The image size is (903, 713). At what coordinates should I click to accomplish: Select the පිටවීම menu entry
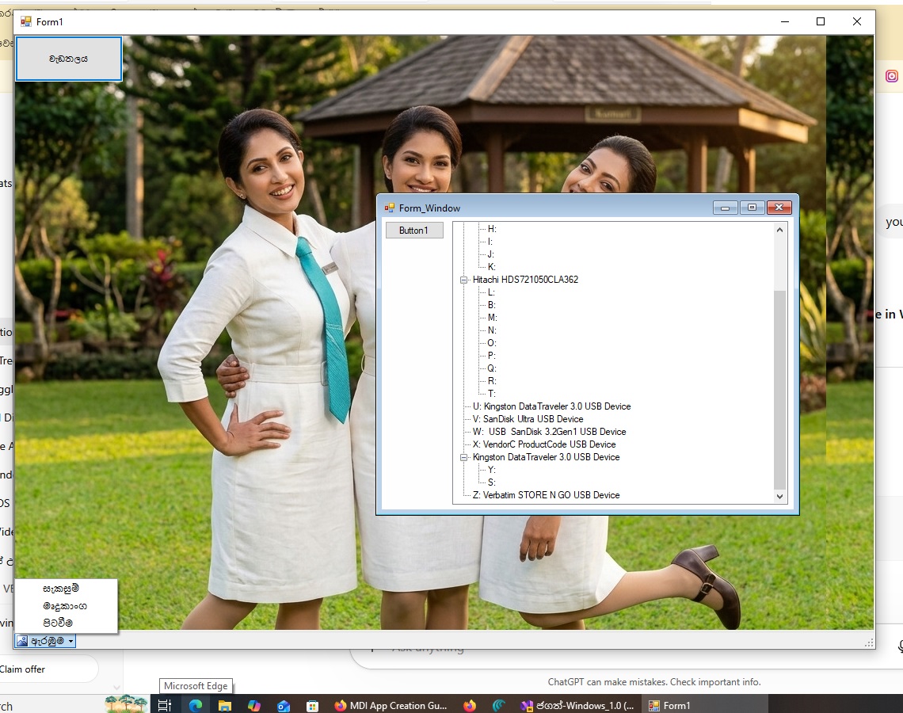[x=58, y=623]
